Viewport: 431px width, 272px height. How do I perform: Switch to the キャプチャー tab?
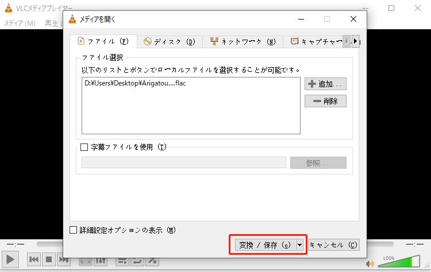[x=313, y=42]
